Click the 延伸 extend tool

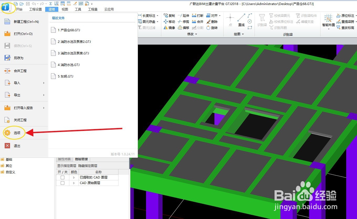click(x=183, y=16)
